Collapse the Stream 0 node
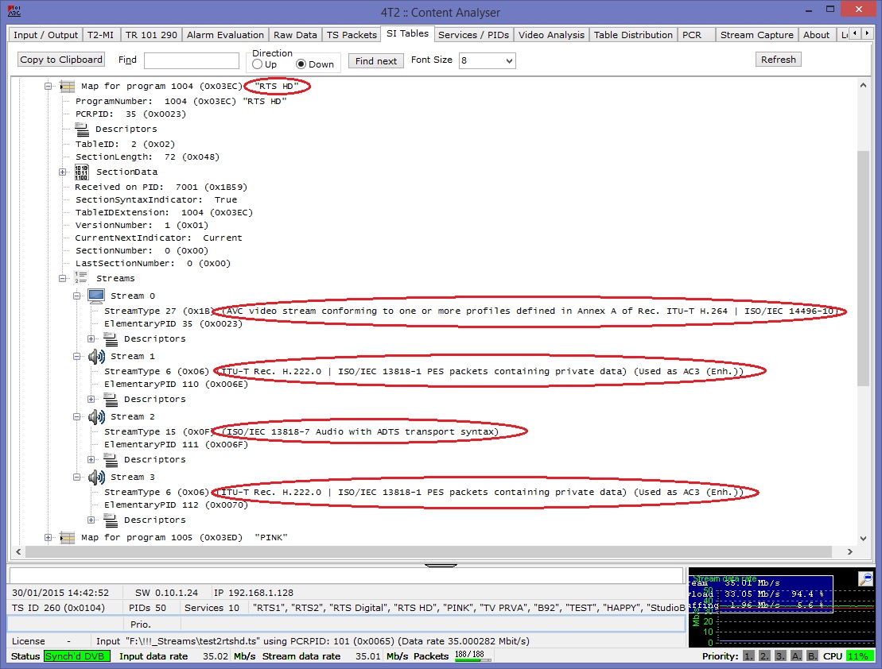This screenshot has width=882, height=669. tap(77, 296)
